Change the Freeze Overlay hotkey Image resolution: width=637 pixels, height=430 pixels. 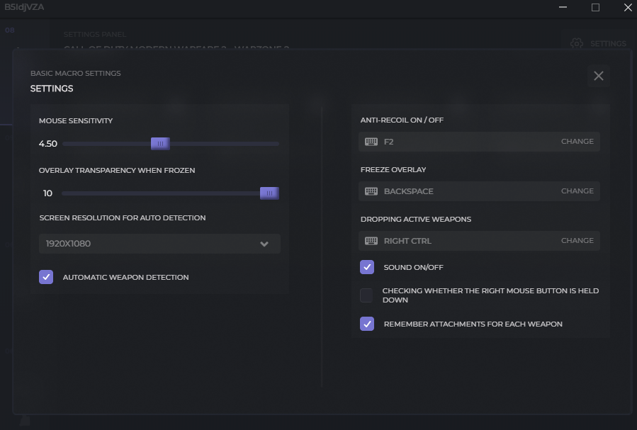577,191
